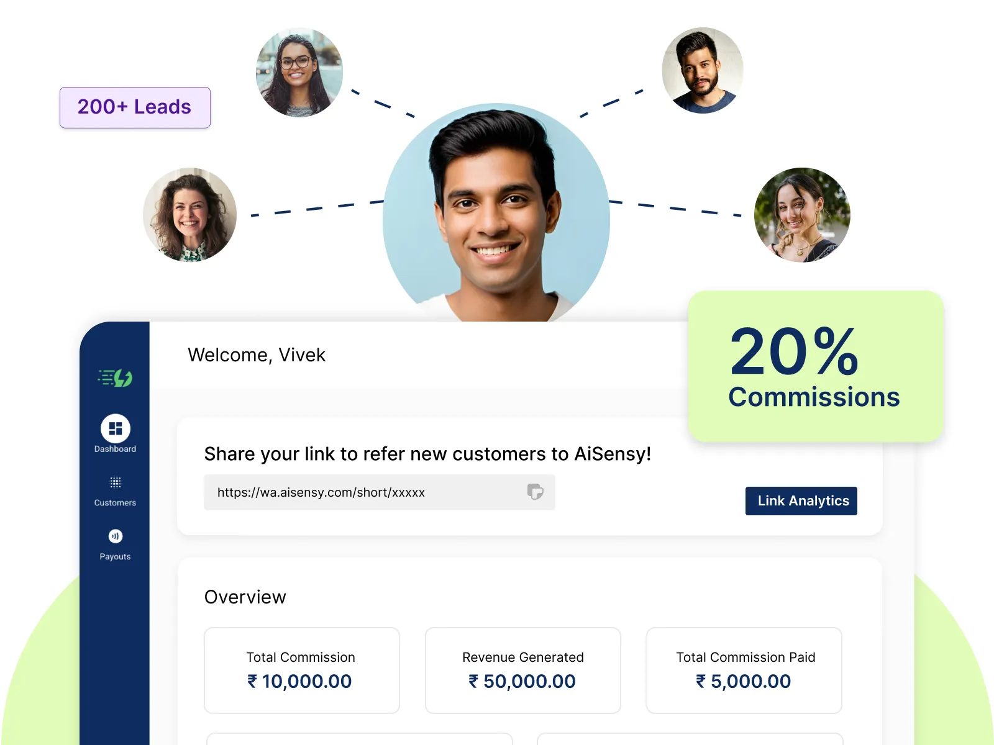Open Link Analytics
The width and height of the screenshot is (994, 745).
tap(801, 501)
